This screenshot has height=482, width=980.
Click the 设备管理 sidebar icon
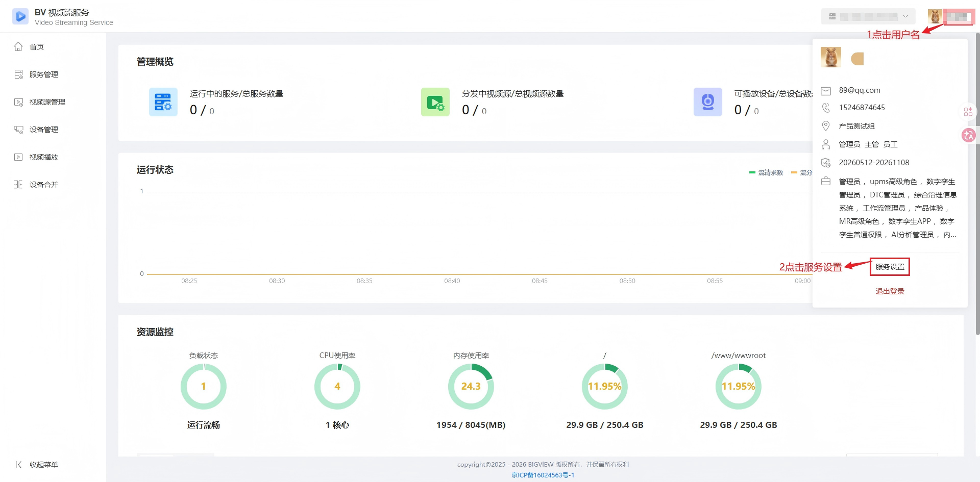pos(18,130)
